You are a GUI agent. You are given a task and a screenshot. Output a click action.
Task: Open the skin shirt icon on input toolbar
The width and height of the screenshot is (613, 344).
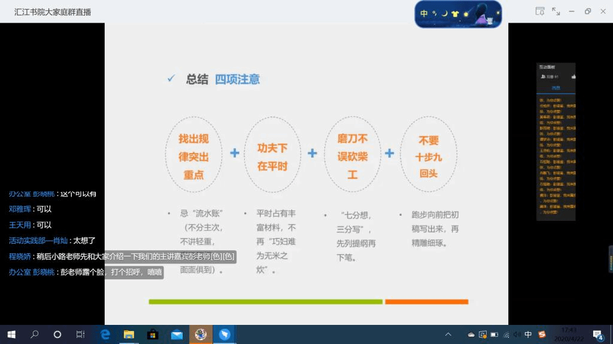(455, 14)
